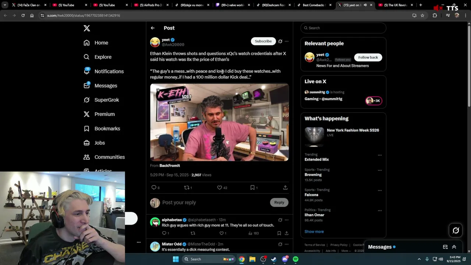Open File Explorer from taskbar
471x265 pixels.
[x=252, y=259]
